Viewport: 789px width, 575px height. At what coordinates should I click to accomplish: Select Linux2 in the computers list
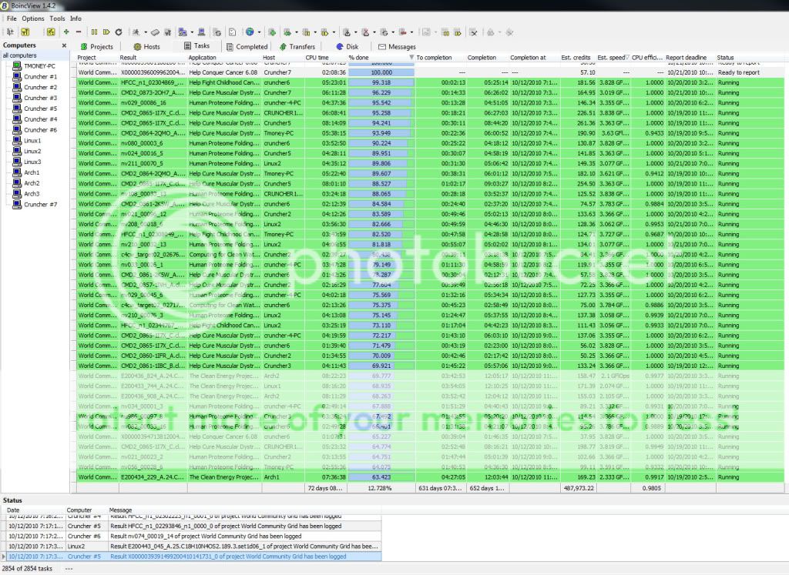pos(32,152)
